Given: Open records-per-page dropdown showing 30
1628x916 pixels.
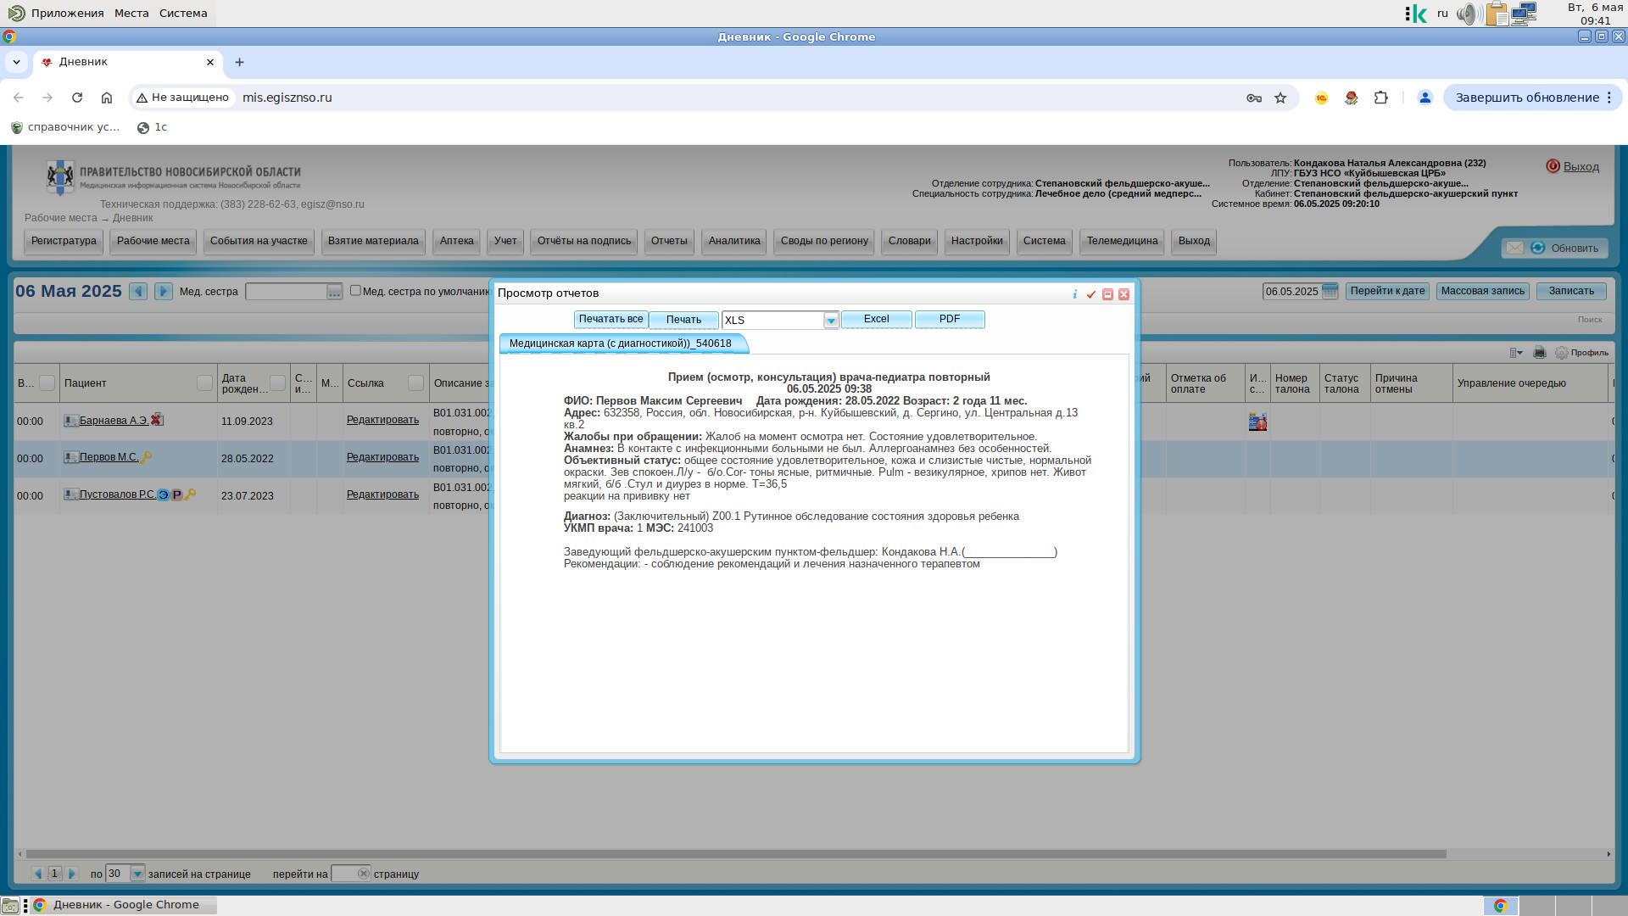Looking at the screenshot, I should click(x=137, y=874).
